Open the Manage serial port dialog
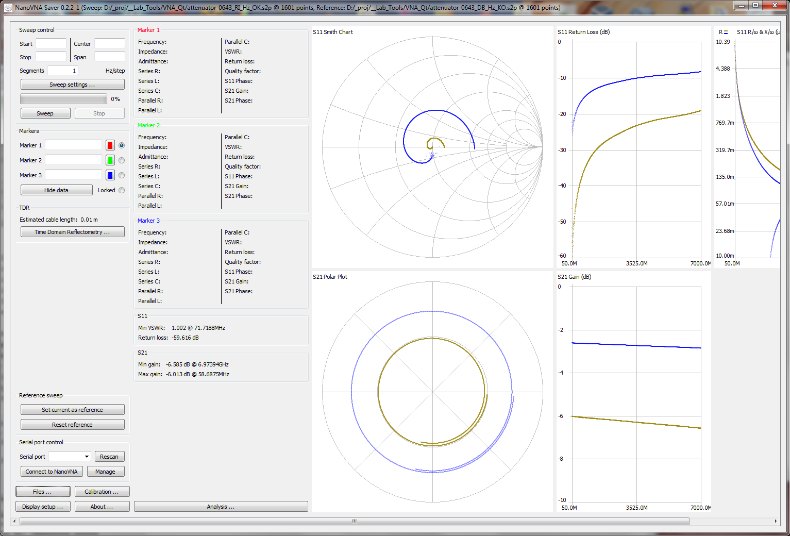Screen dimensions: 790x536 [x=106, y=471]
